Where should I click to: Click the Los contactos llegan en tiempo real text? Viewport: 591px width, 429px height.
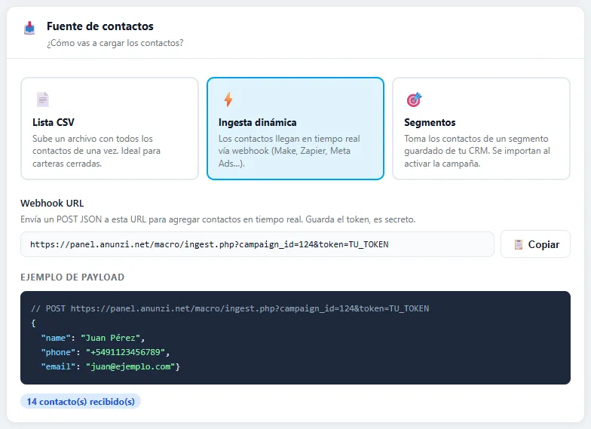pyautogui.click(x=289, y=151)
